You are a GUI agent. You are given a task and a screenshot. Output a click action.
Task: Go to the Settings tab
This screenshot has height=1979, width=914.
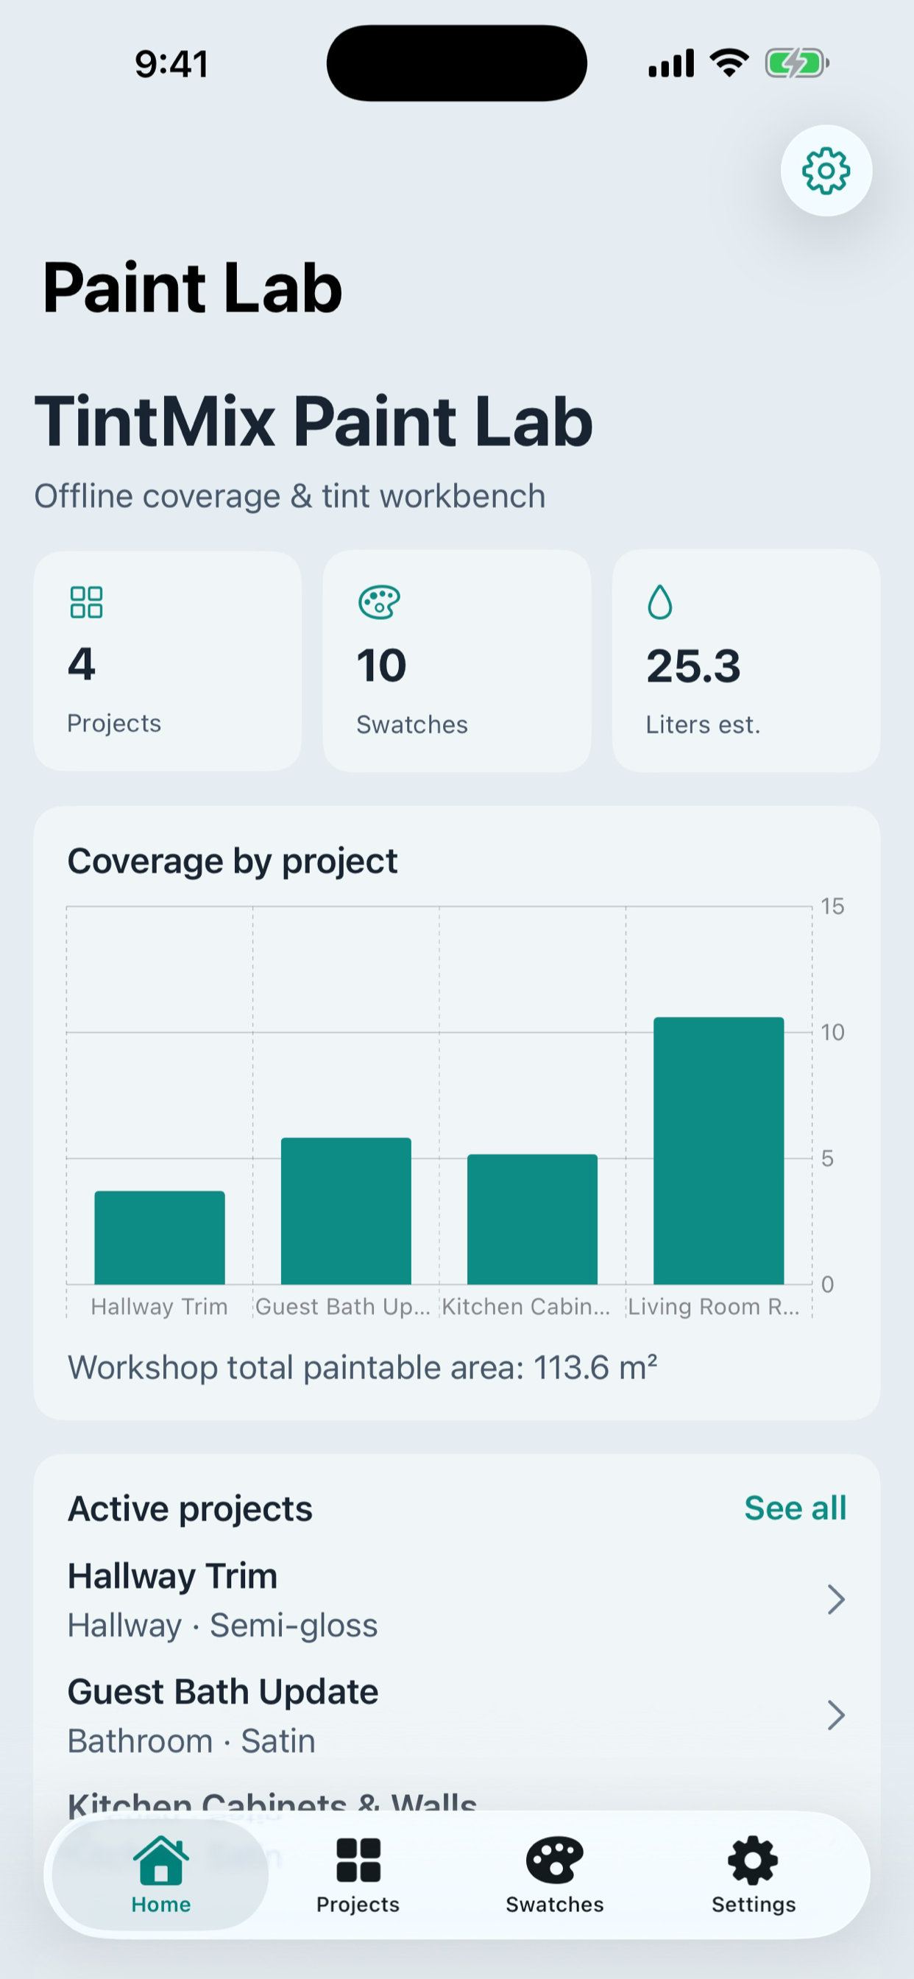click(x=754, y=1875)
